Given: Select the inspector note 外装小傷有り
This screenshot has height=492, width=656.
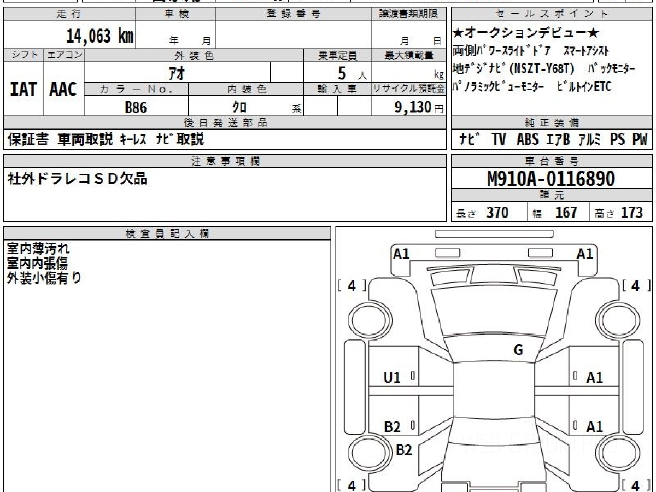Looking at the screenshot, I should (44, 278).
